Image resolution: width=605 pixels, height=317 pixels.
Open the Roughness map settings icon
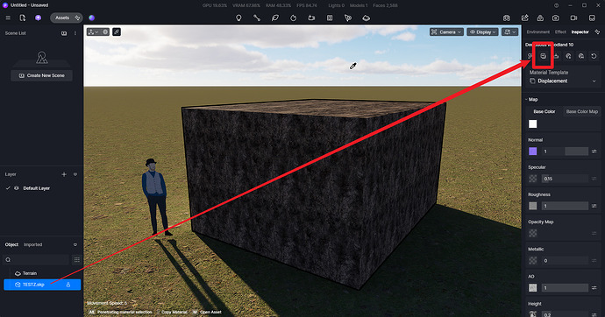pyautogui.click(x=594, y=206)
